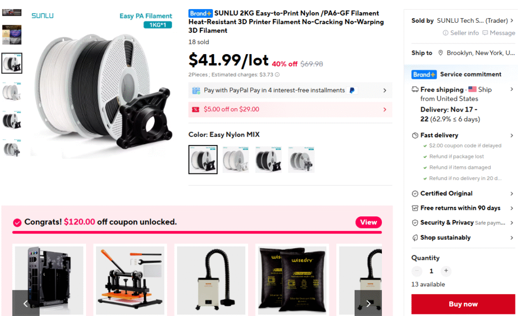Open the Message seller icon
The height and width of the screenshot is (316, 518).
(485, 33)
